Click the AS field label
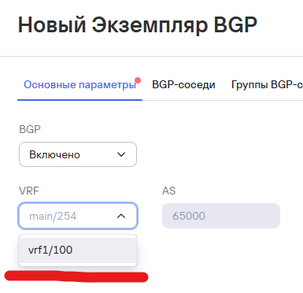303x293 pixels. tap(169, 191)
